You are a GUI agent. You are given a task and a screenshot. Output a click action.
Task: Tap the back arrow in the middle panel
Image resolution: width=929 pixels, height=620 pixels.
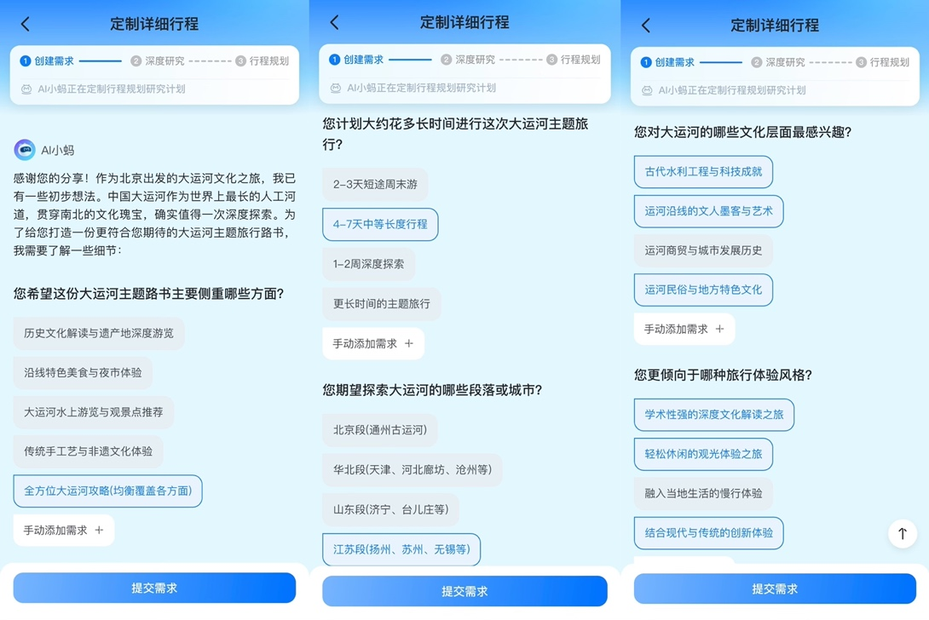(334, 22)
